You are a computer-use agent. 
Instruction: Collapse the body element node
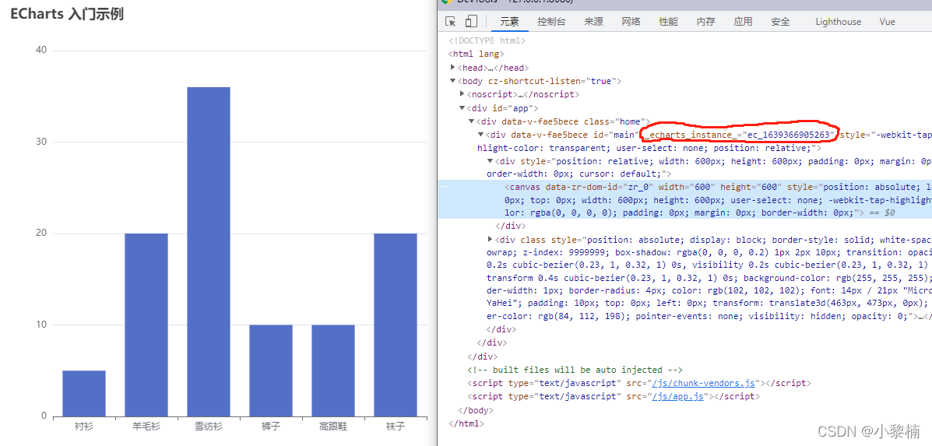tap(453, 81)
